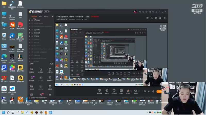This screenshot has height=115, width=206.
Task: Select the WarmSnow source row
Action: click(x=41, y=46)
